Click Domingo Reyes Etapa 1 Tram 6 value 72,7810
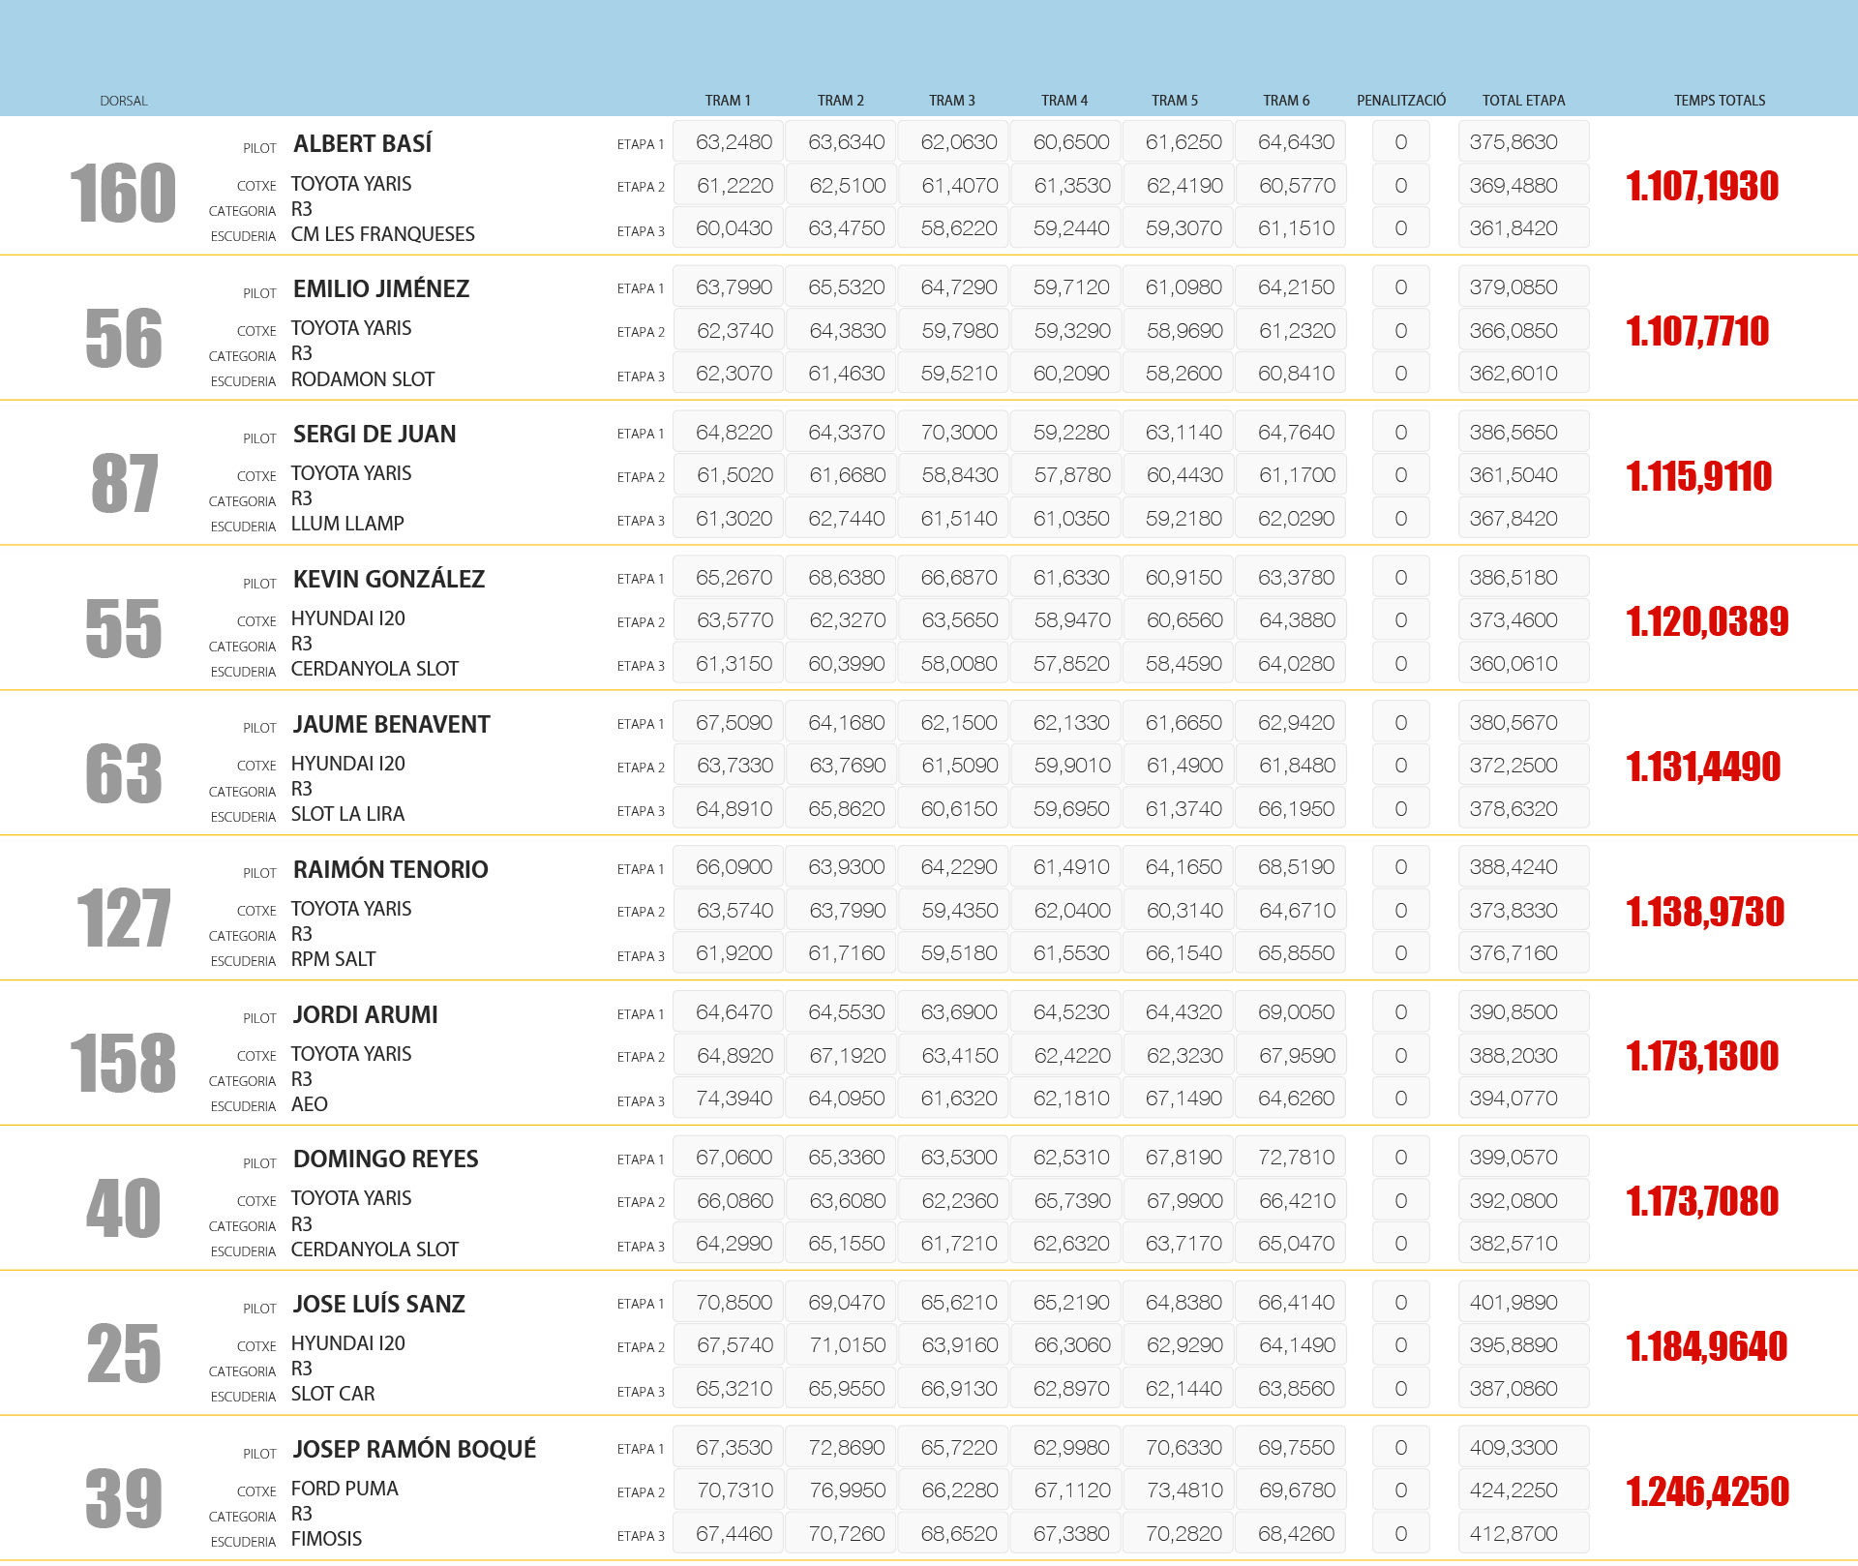This screenshot has width=1858, height=1566. (1296, 1158)
